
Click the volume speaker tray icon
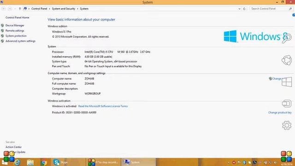click(276, 162)
